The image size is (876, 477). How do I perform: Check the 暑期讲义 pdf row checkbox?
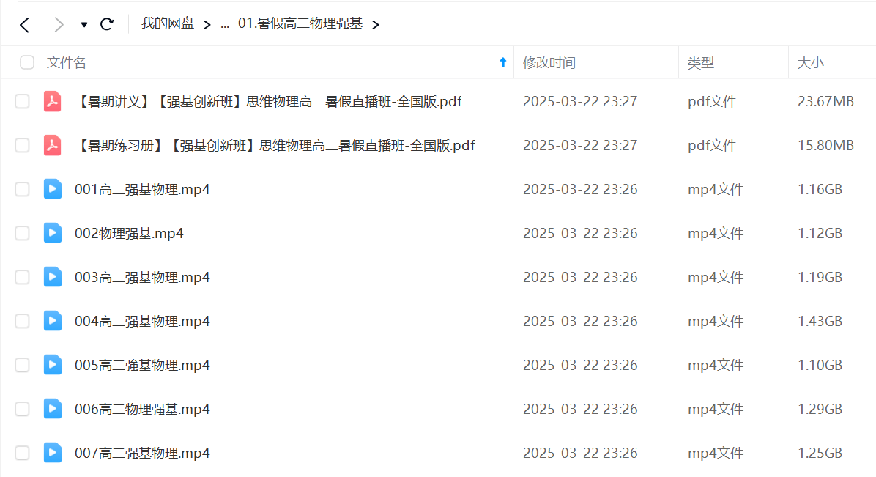[23, 101]
